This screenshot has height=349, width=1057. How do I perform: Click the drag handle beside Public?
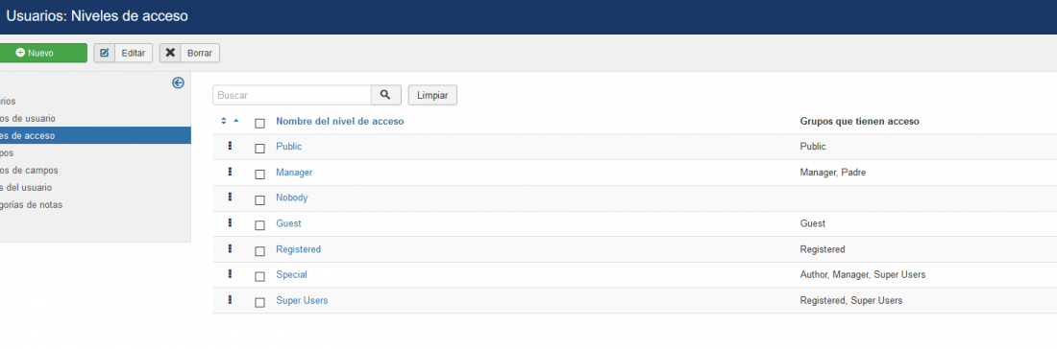coord(230,146)
